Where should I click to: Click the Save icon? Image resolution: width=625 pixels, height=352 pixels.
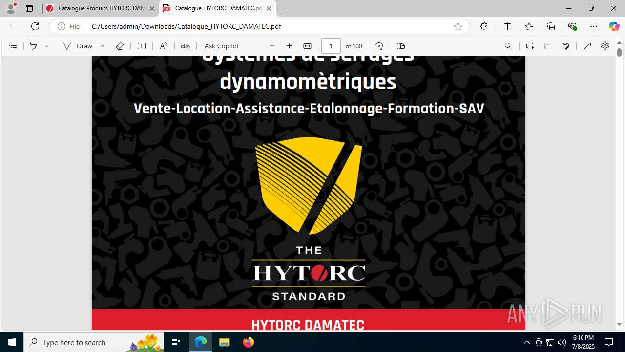click(548, 46)
